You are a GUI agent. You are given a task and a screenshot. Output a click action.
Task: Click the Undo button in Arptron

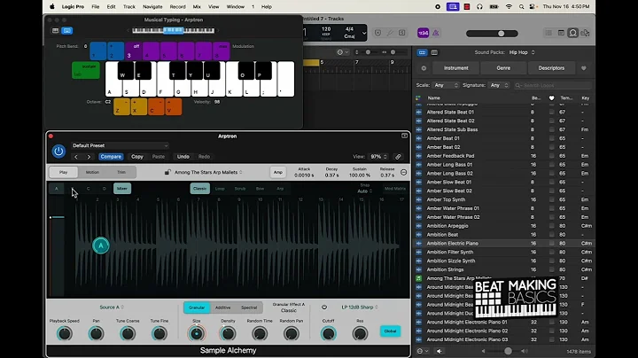click(x=183, y=157)
